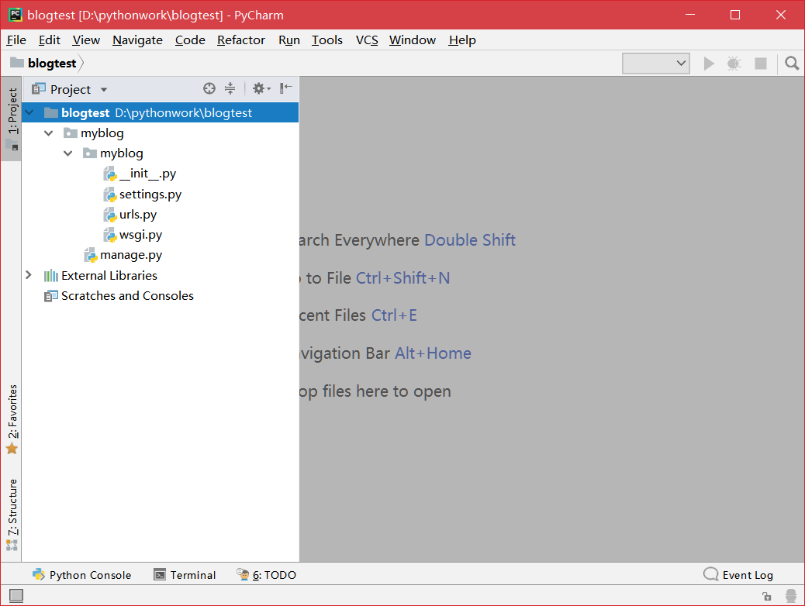Open the Refactor menu

tap(240, 40)
